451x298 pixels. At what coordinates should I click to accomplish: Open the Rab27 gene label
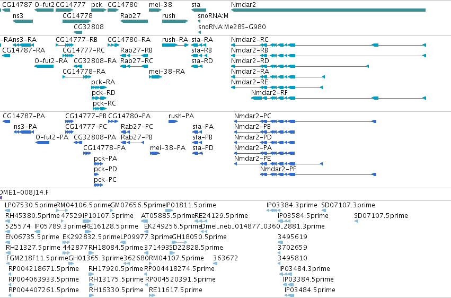(130, 15)
